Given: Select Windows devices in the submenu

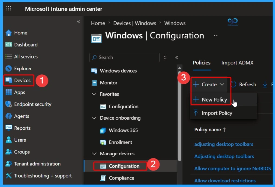Looking at the screenshot, I should [118, 71].
